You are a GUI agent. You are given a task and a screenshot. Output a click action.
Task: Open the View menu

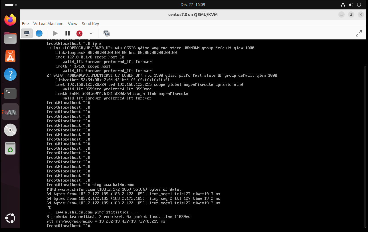coord(72,24)
